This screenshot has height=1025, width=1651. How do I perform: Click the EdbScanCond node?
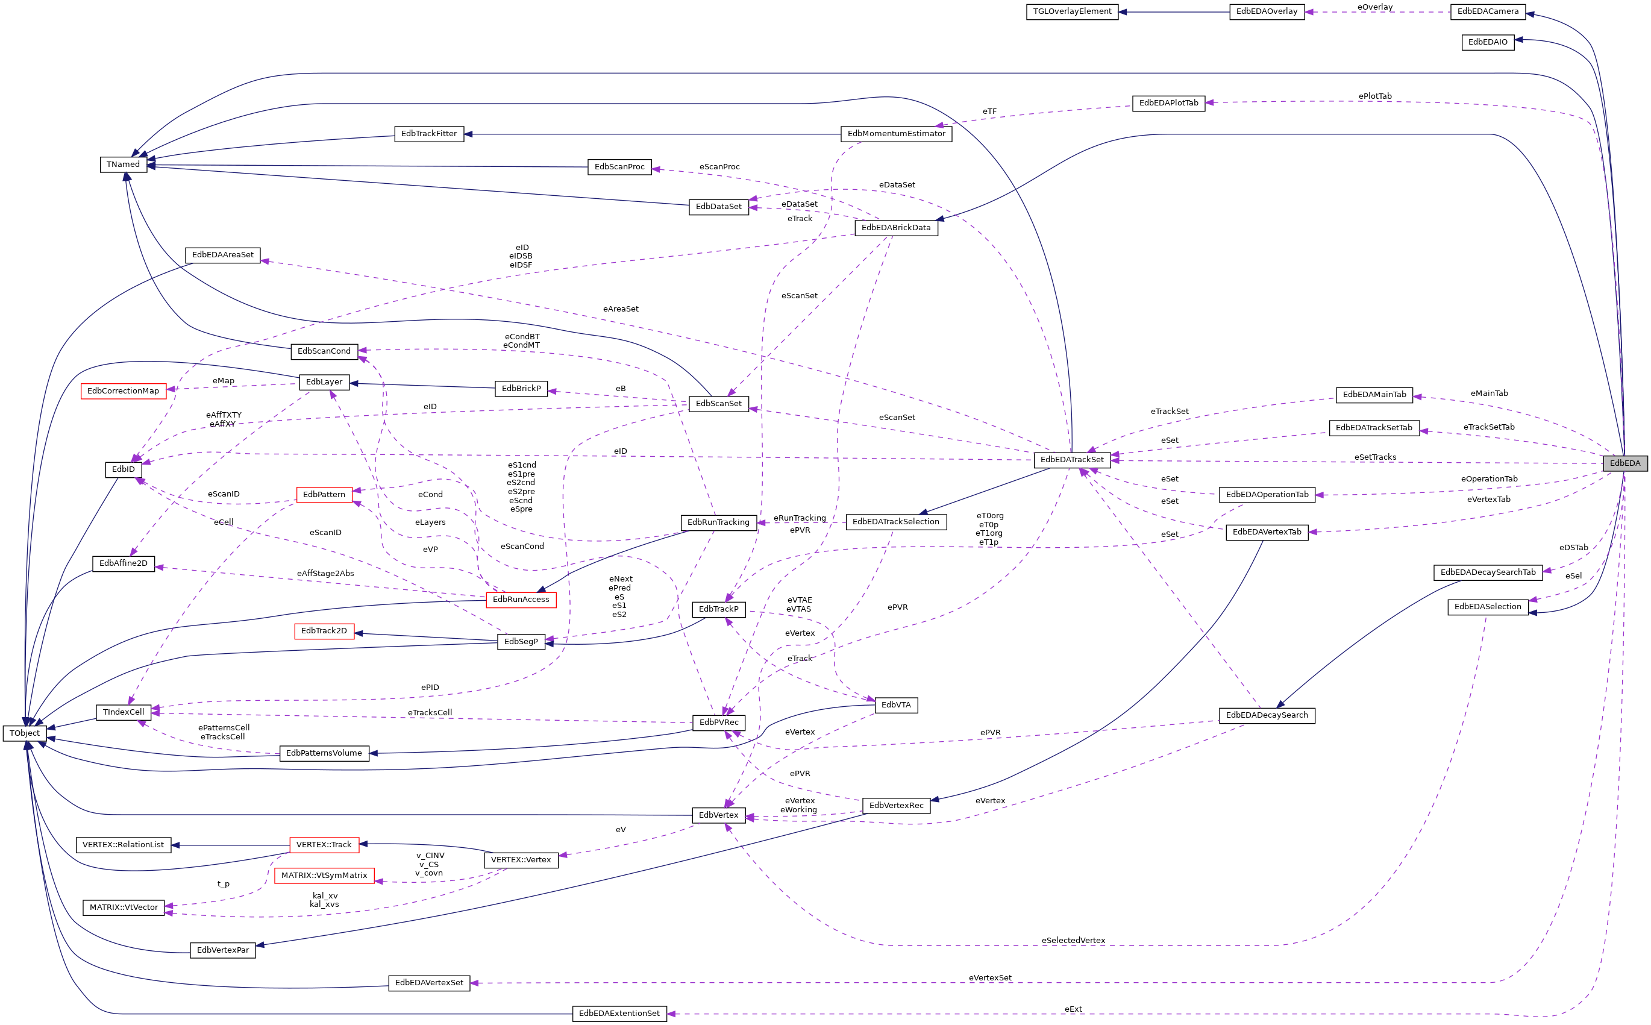(324, 352)
